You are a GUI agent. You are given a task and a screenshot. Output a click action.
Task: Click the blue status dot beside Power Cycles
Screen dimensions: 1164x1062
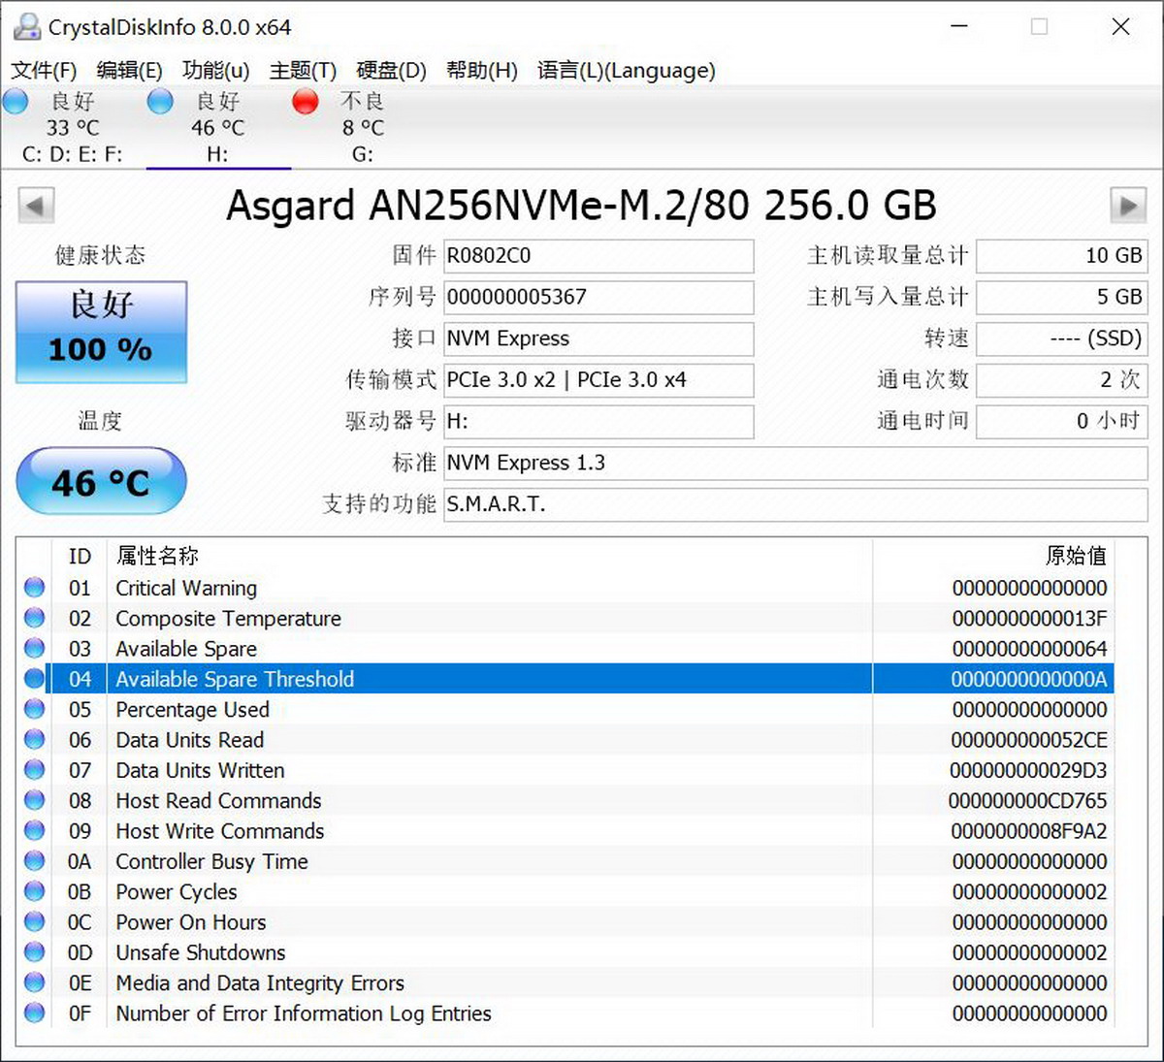(x=34, y=891)
